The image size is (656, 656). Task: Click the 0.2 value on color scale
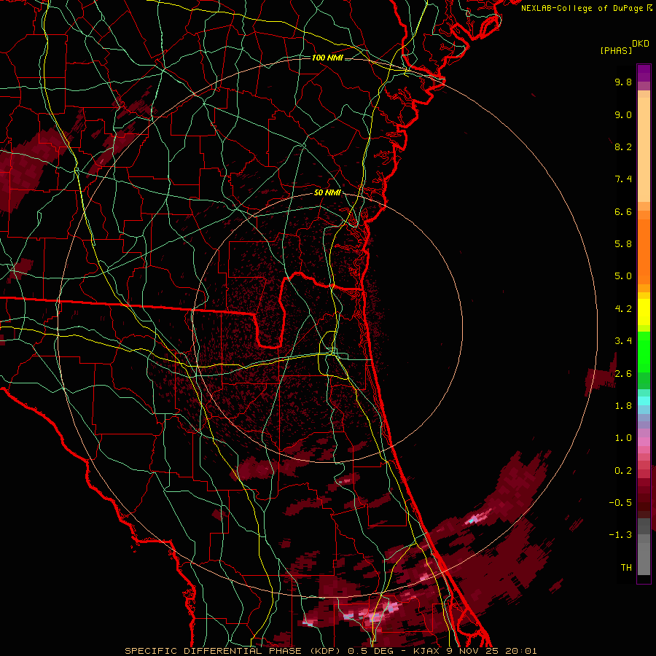click(x=623, y=471)
